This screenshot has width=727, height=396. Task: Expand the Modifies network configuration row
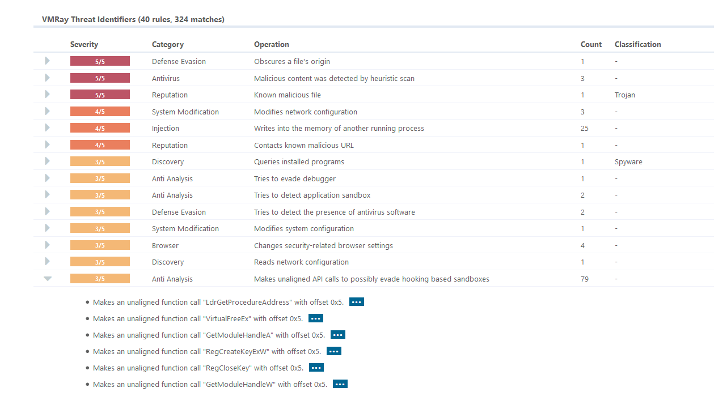tap(47, 111)
